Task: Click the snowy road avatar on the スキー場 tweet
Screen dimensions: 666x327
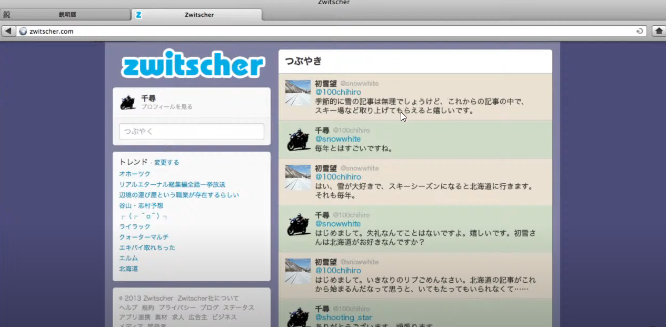Action: [x=298, y=93]
